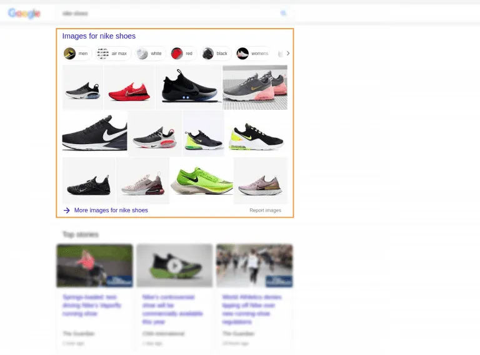The image size is (480, 355).
Task: Click the arrow icon beside More images
Action: click(x=66, y=210)
